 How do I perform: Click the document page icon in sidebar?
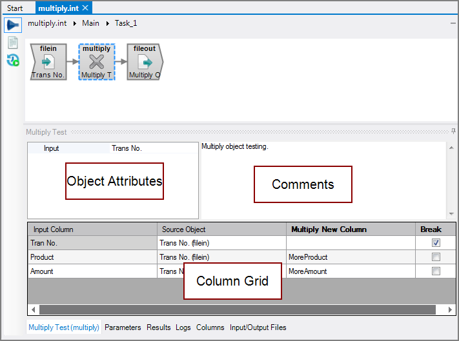tap(13, 43)
